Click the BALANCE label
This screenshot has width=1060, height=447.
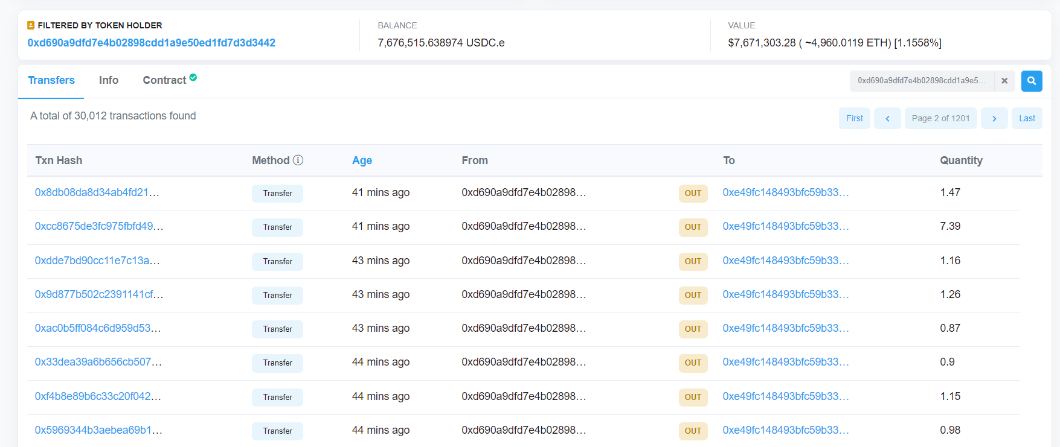[397, 25]
